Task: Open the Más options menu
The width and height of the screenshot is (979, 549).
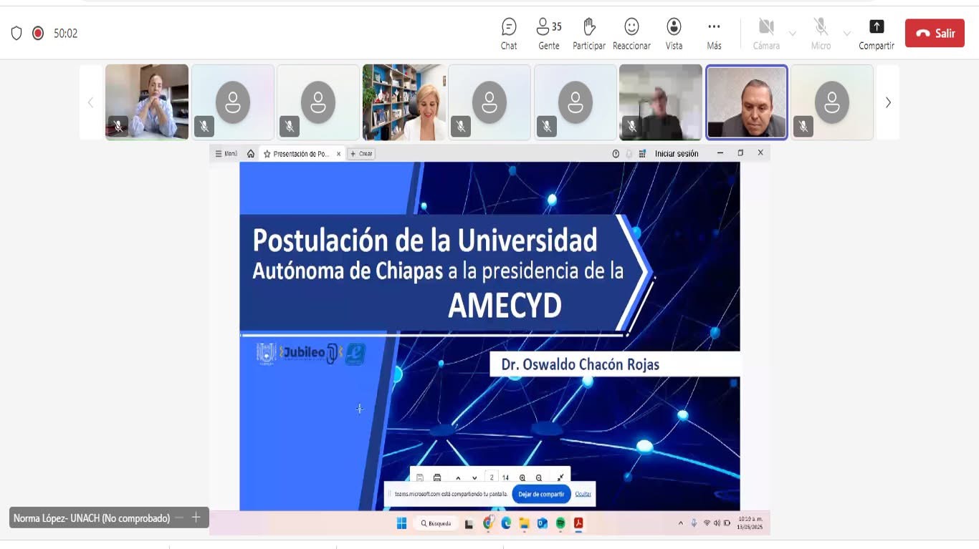Action: pyautogui.click(x=714, y=34)
